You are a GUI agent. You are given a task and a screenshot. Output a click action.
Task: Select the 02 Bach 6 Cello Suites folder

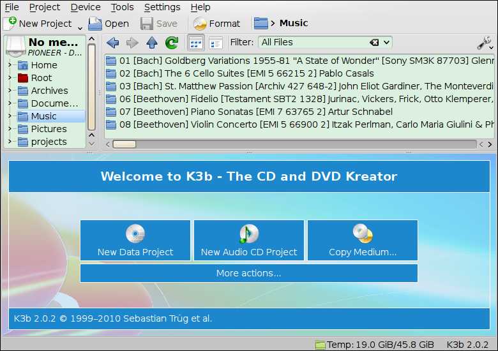240,73
